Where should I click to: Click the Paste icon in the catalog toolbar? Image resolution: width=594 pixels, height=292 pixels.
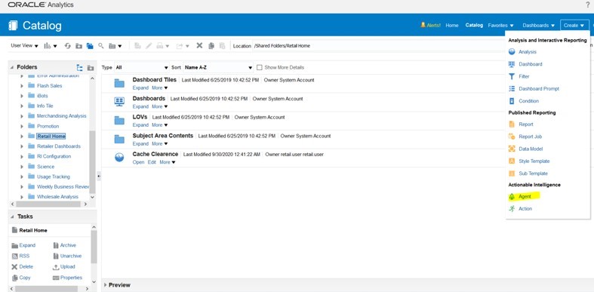click(x=223, y=45)
